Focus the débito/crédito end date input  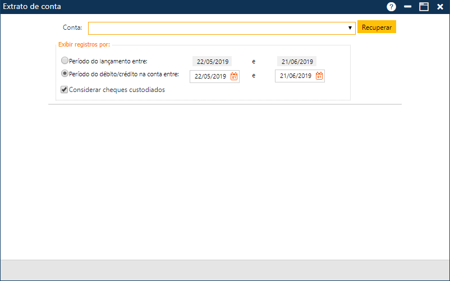(295, 76)
